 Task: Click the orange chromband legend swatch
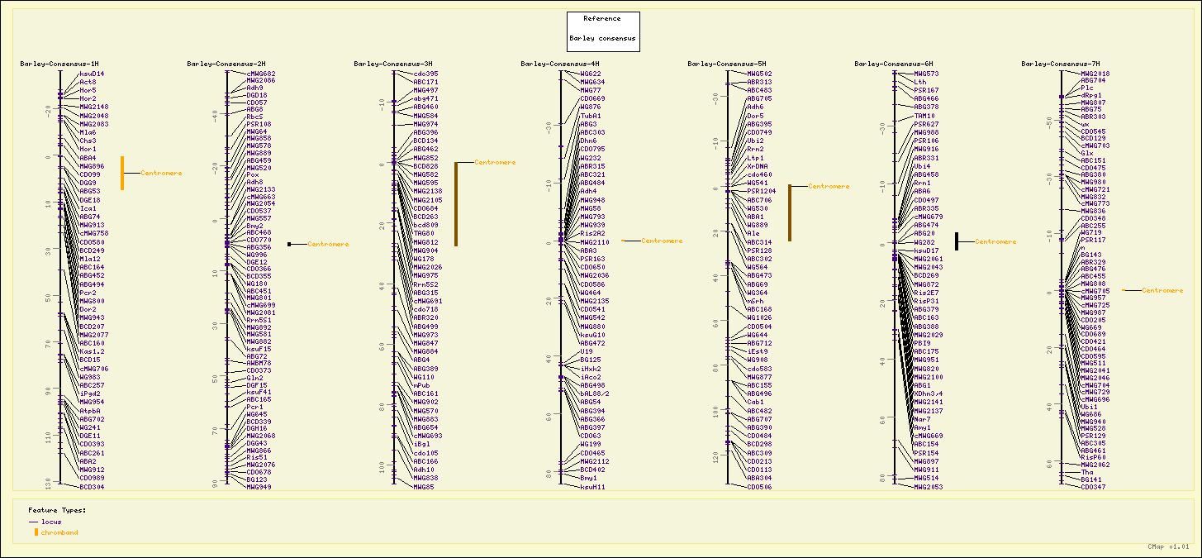click(36, 532)
